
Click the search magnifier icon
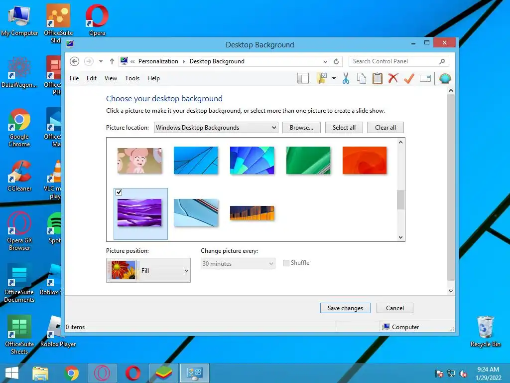[442, 61]
